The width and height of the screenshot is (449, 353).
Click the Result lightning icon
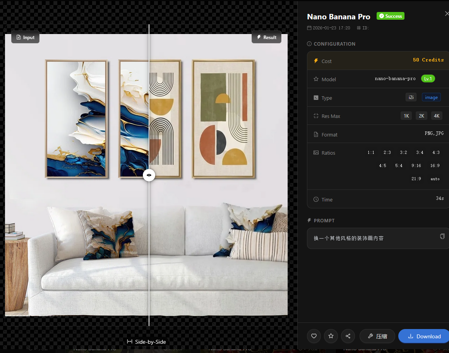point(259,37)
